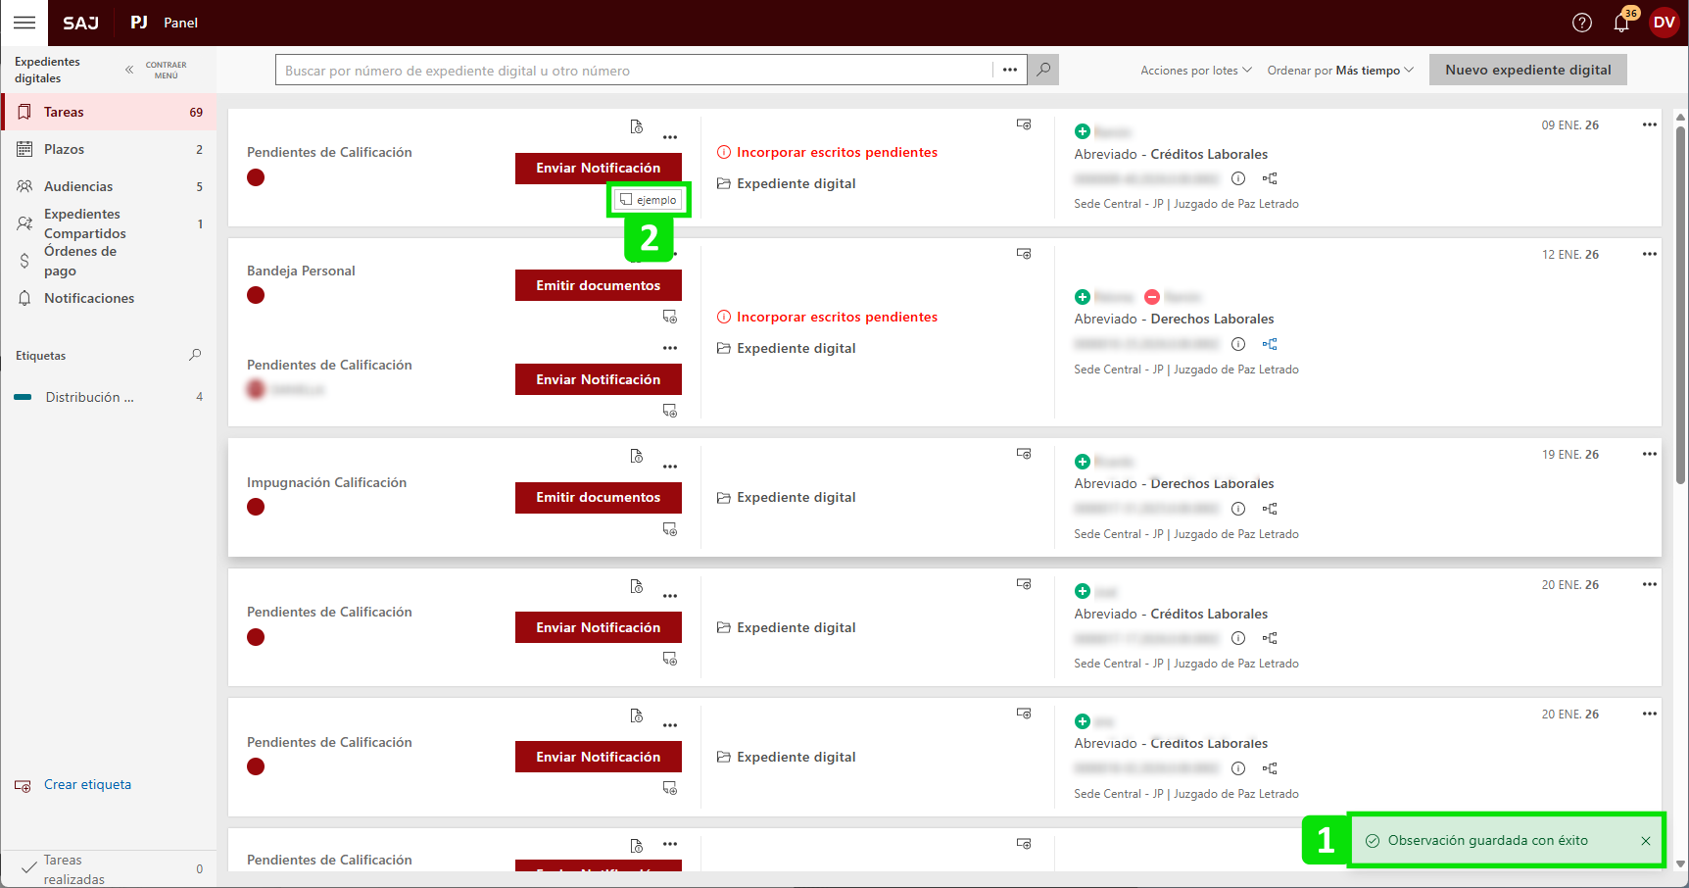The height and width of the screenshot is (888, 1689).
Task: Click the help question mark icon
Action: pyautogui.click(x=1581, y=23)
